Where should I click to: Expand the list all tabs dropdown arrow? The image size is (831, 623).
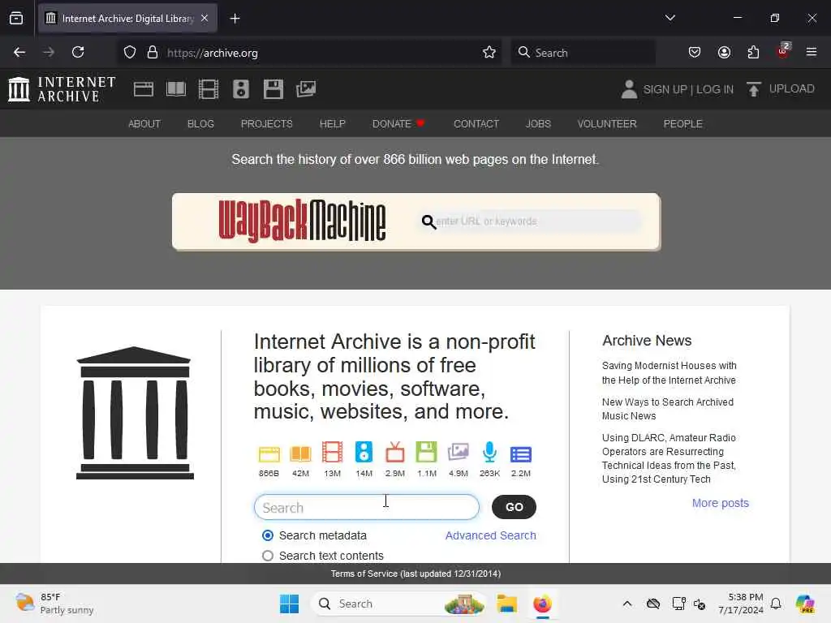click(670, 18)
